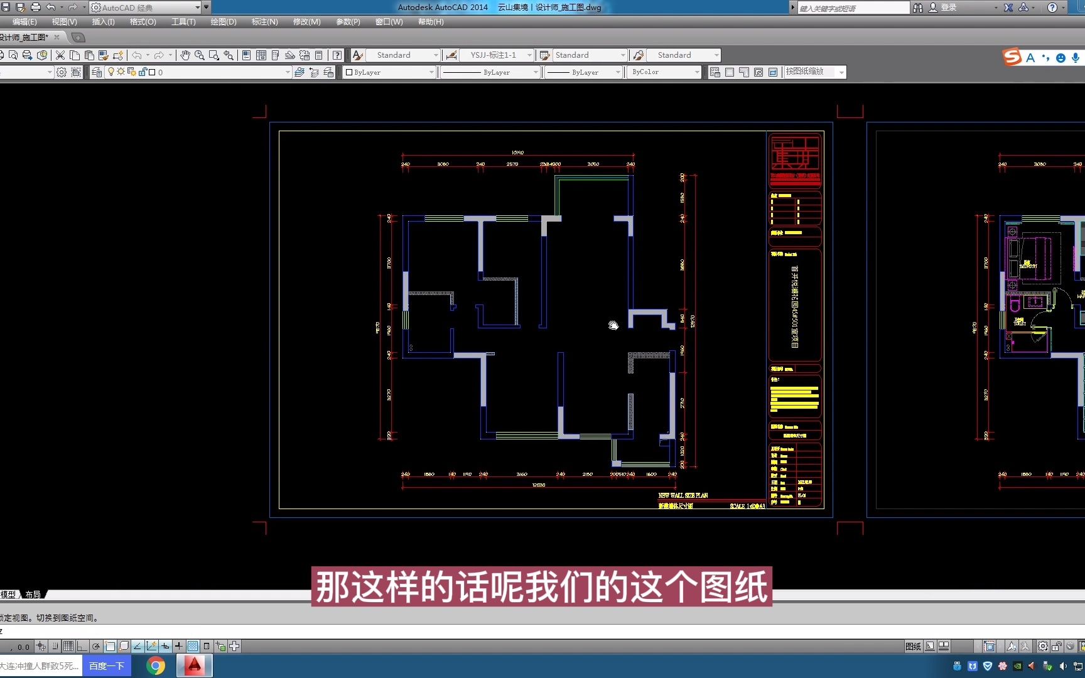Click the Paste clipboard icon
This screenshot has height=678, width=1085.
coord(89,55)
